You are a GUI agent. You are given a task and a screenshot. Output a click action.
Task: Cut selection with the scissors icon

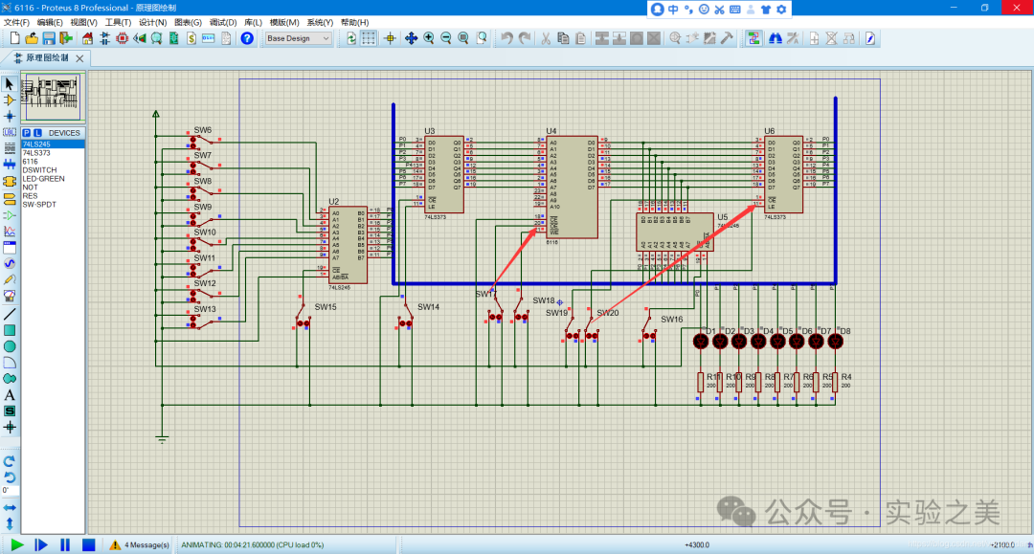point(546,39)
